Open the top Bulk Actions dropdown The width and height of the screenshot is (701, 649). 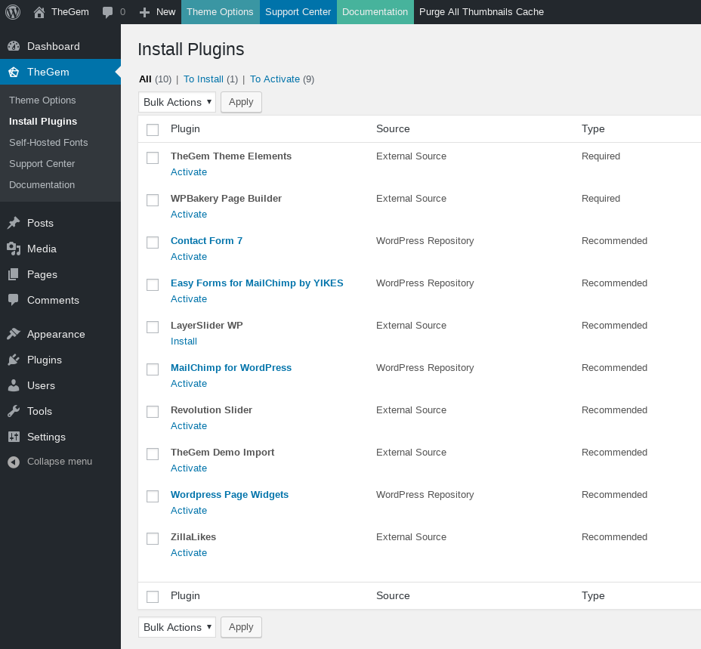click(x=177, y=102)
